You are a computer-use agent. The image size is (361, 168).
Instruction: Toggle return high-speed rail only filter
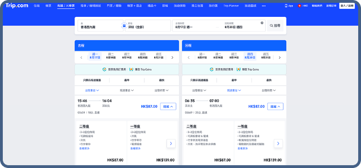199,80
